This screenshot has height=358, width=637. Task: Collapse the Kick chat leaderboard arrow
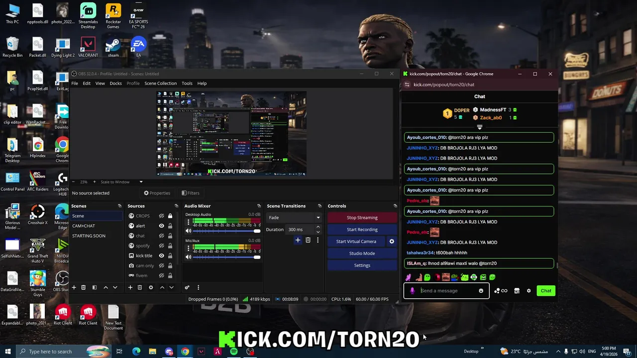pos(480,127)
